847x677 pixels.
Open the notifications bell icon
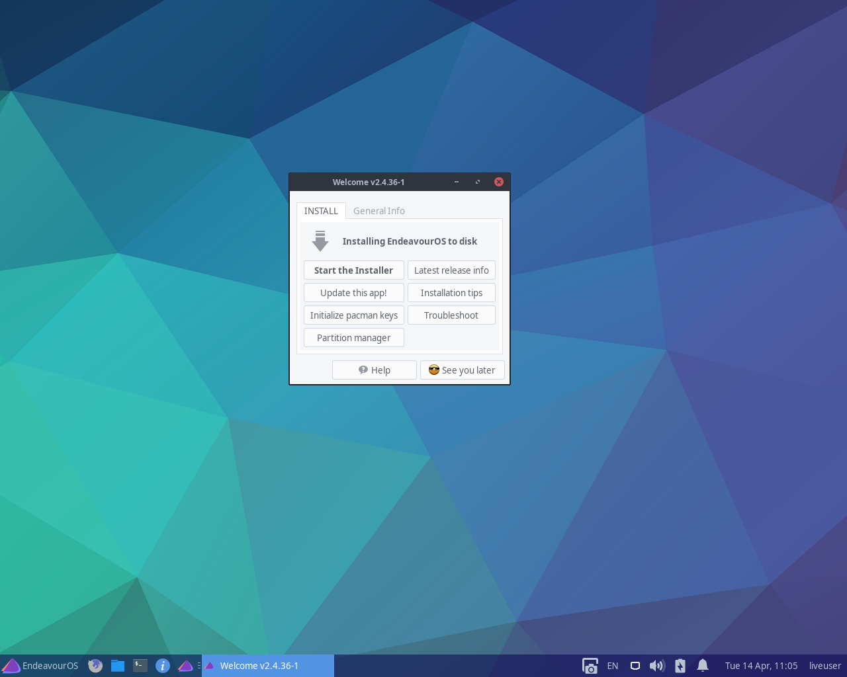click(x=703, y=666)
